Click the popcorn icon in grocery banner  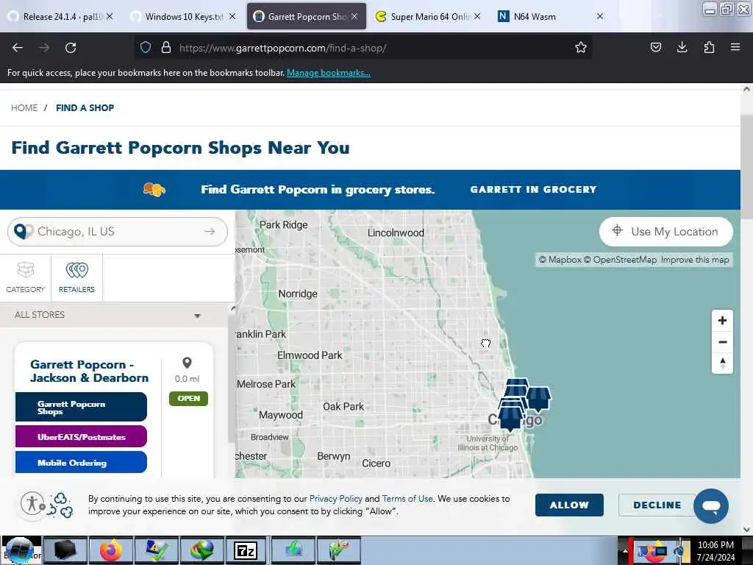[x=154, y=189]
